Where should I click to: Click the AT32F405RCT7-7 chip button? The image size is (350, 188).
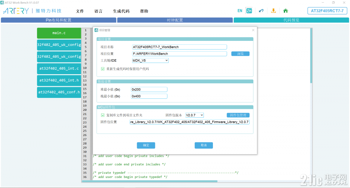[327, 11]
